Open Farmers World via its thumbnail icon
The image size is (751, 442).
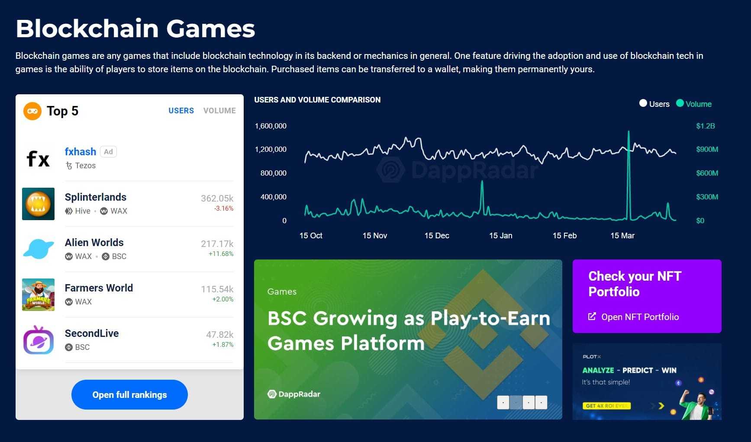click(38, 295)
